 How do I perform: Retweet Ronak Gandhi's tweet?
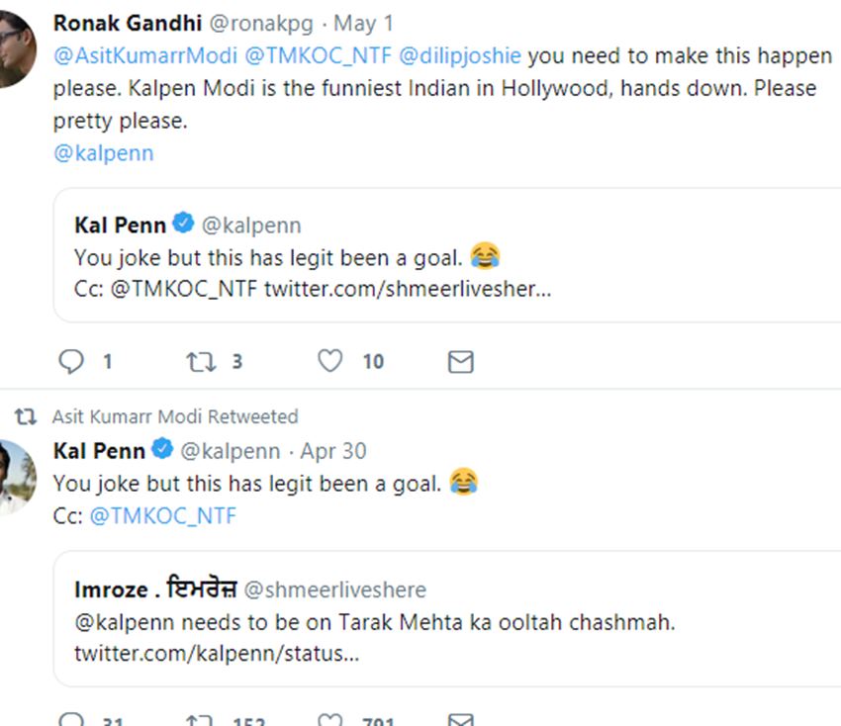coord(200,362)
